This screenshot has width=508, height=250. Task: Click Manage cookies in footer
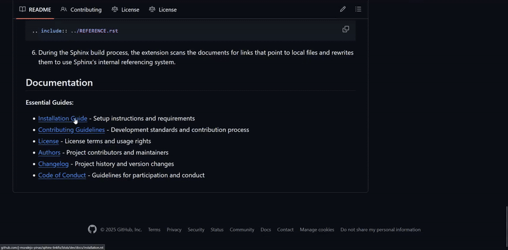[x=317, y=230]
